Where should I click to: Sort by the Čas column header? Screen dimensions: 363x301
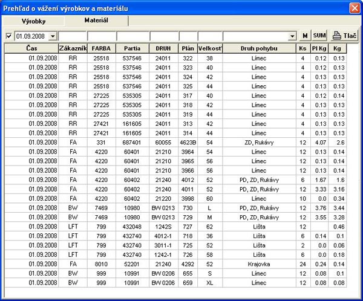pyautogui.click(x=31, y=48)
